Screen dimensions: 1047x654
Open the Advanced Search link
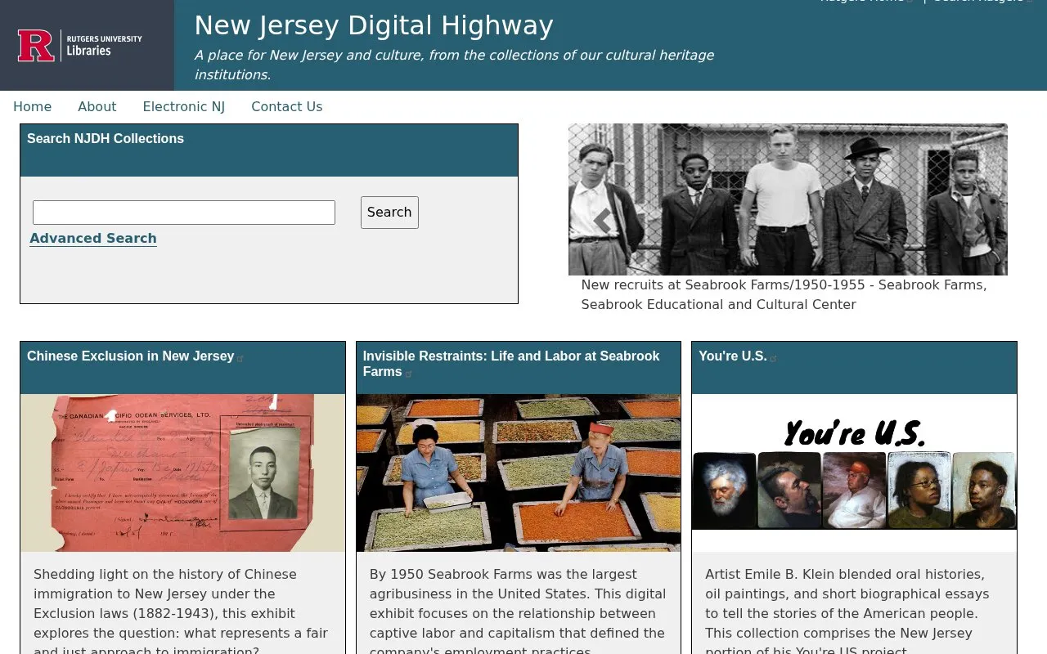93,238
